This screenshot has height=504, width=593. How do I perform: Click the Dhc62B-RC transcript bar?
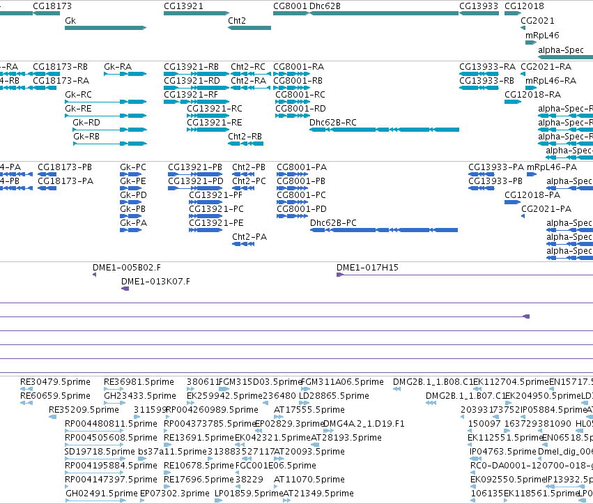(384, 130)
